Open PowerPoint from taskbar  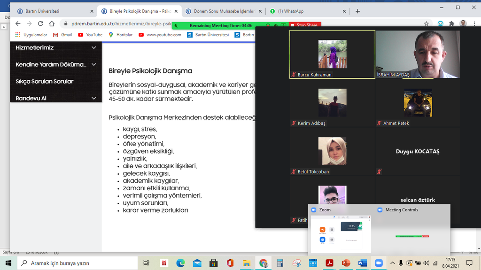346,263
